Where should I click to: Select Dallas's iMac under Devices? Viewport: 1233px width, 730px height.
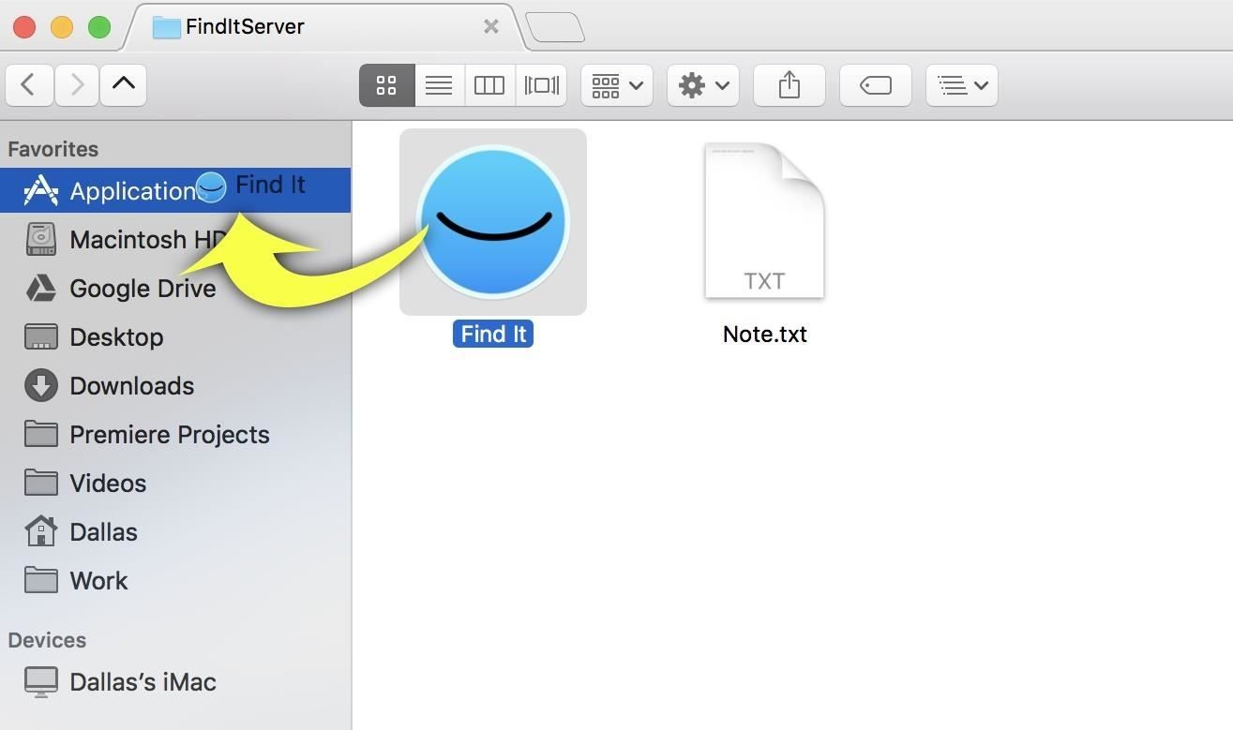point(143,681)
